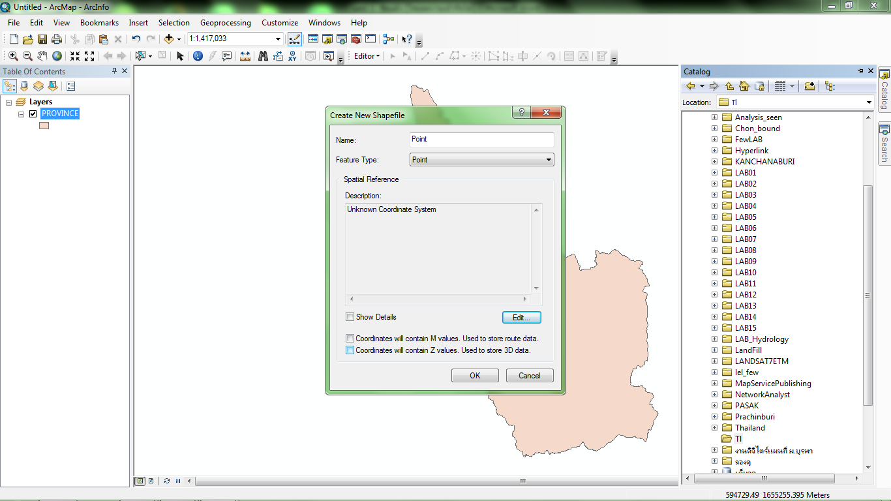Check coordinates will contain M values
Viewport: 891px width, 501px height.
click(350, 338)
